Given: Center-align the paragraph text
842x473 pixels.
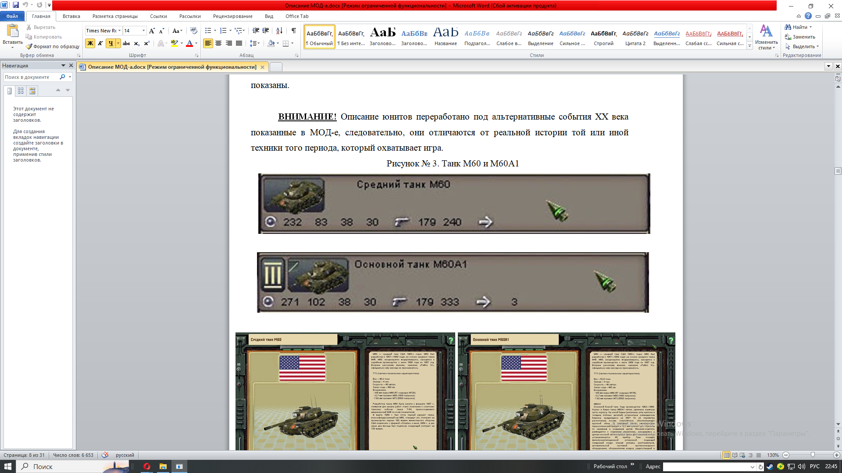Looking at the screenshot, I should click(218, 43).
